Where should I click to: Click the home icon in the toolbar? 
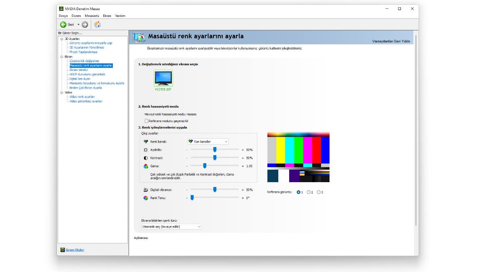(96, 24)
